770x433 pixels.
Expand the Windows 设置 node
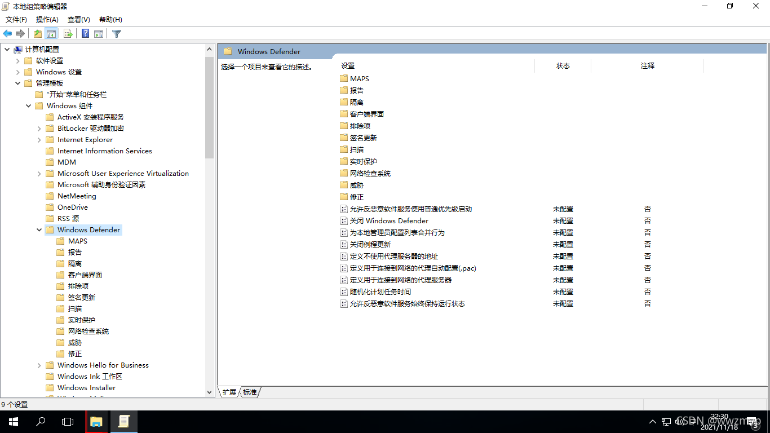[x=18, y=72]
